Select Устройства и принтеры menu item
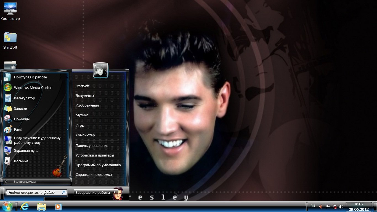Viewport: 377px width, 212px height. (95, 155)
